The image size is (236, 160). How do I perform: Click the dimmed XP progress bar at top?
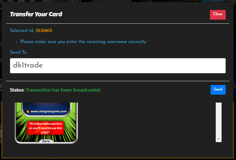(x=218, y=1)
